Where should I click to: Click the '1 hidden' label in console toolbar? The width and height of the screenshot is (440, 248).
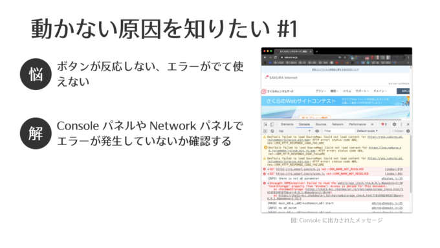coord(397,131)
